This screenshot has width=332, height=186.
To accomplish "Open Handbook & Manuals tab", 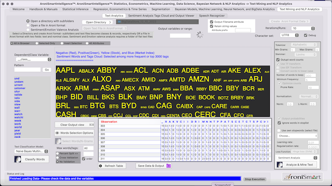I will (x=44, y=9).
